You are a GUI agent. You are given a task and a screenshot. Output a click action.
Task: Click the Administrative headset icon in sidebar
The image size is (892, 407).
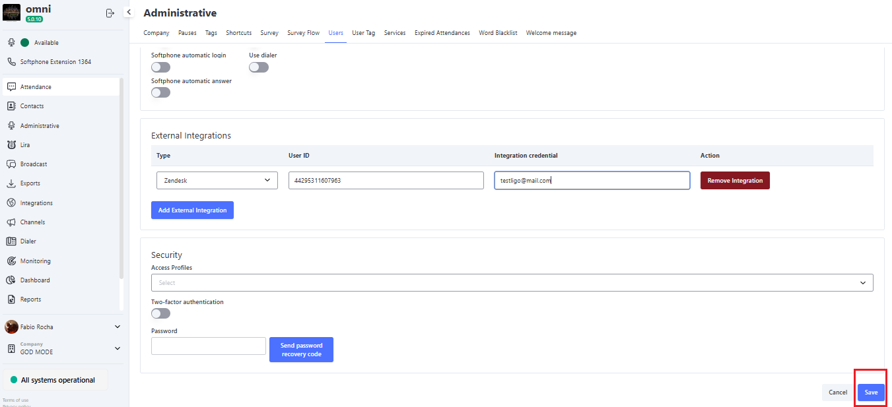pyautogui.click(x=11, y=125)
